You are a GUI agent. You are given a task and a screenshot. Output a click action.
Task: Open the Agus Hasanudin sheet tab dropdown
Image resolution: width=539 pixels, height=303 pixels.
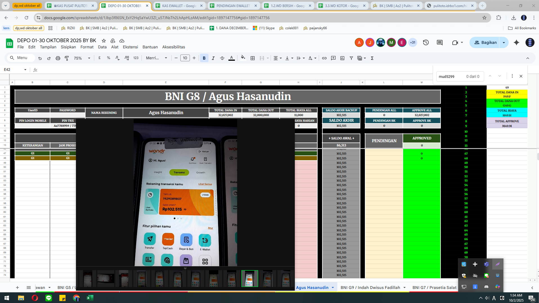(x=333, y=288)
